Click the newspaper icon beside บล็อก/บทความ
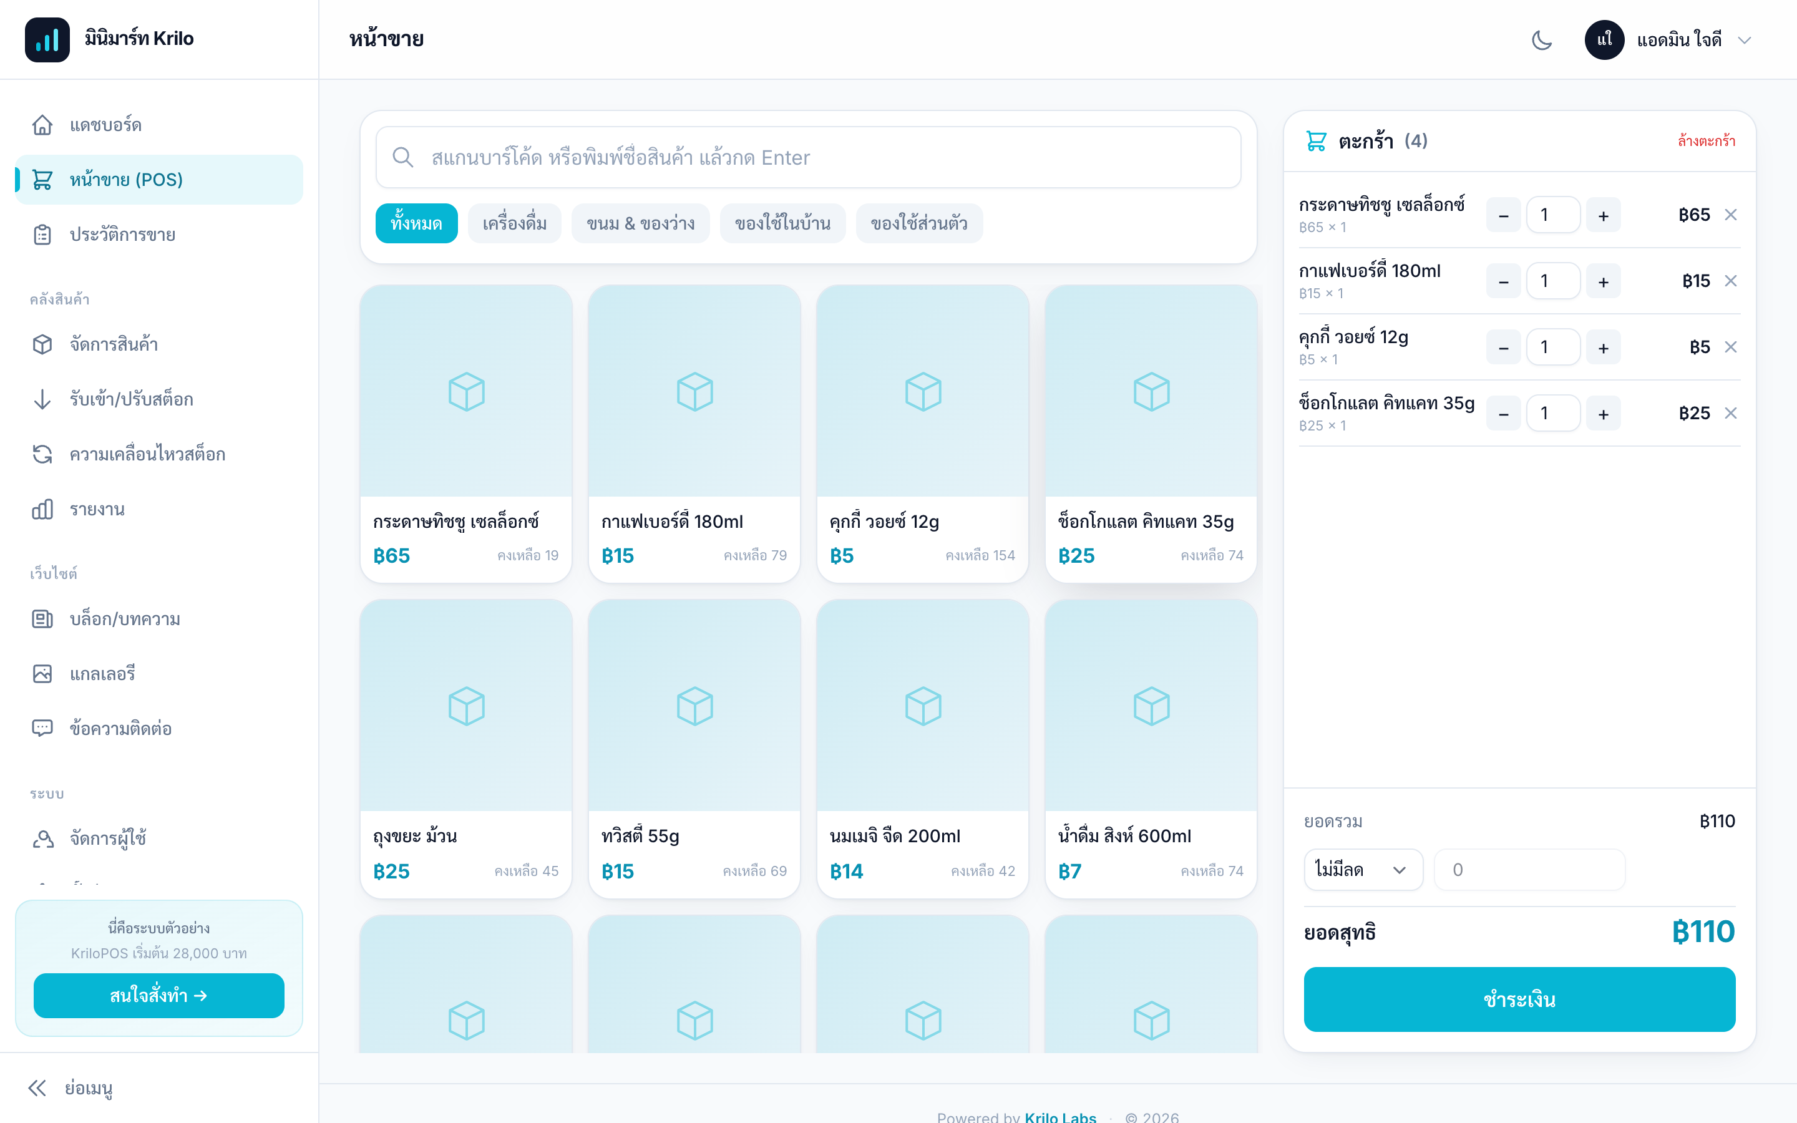Image resolution: width=1797 pixels, height=1123 pixels. [x=42, y=620]
